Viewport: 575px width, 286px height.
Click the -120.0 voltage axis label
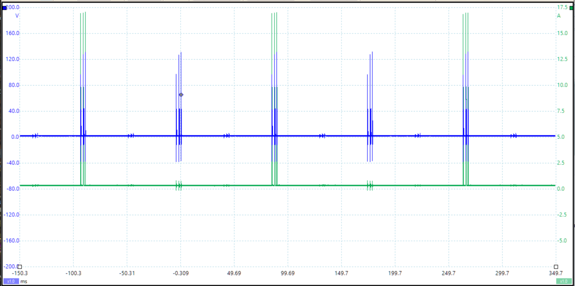tap(11, 215)
